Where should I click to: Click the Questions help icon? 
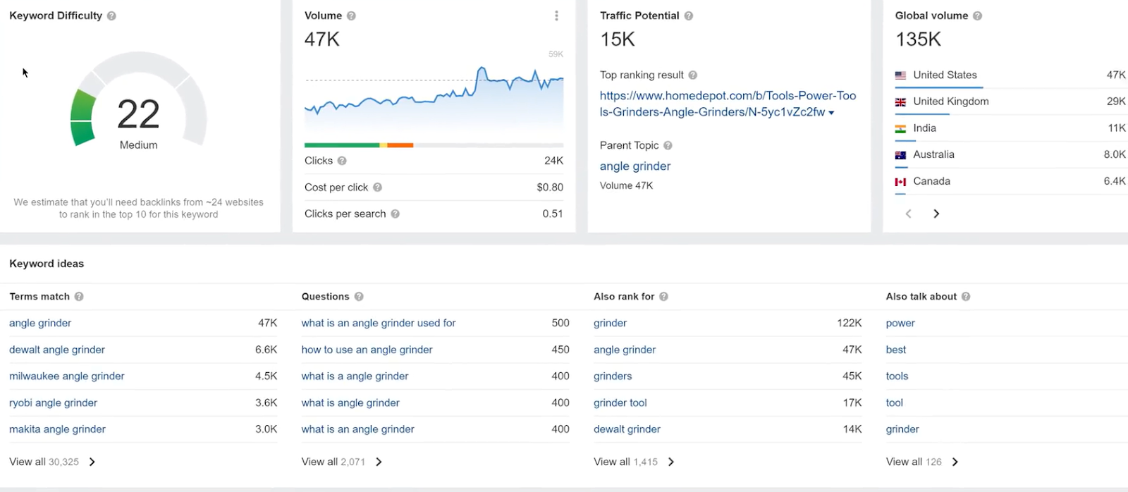click(359, 297)
